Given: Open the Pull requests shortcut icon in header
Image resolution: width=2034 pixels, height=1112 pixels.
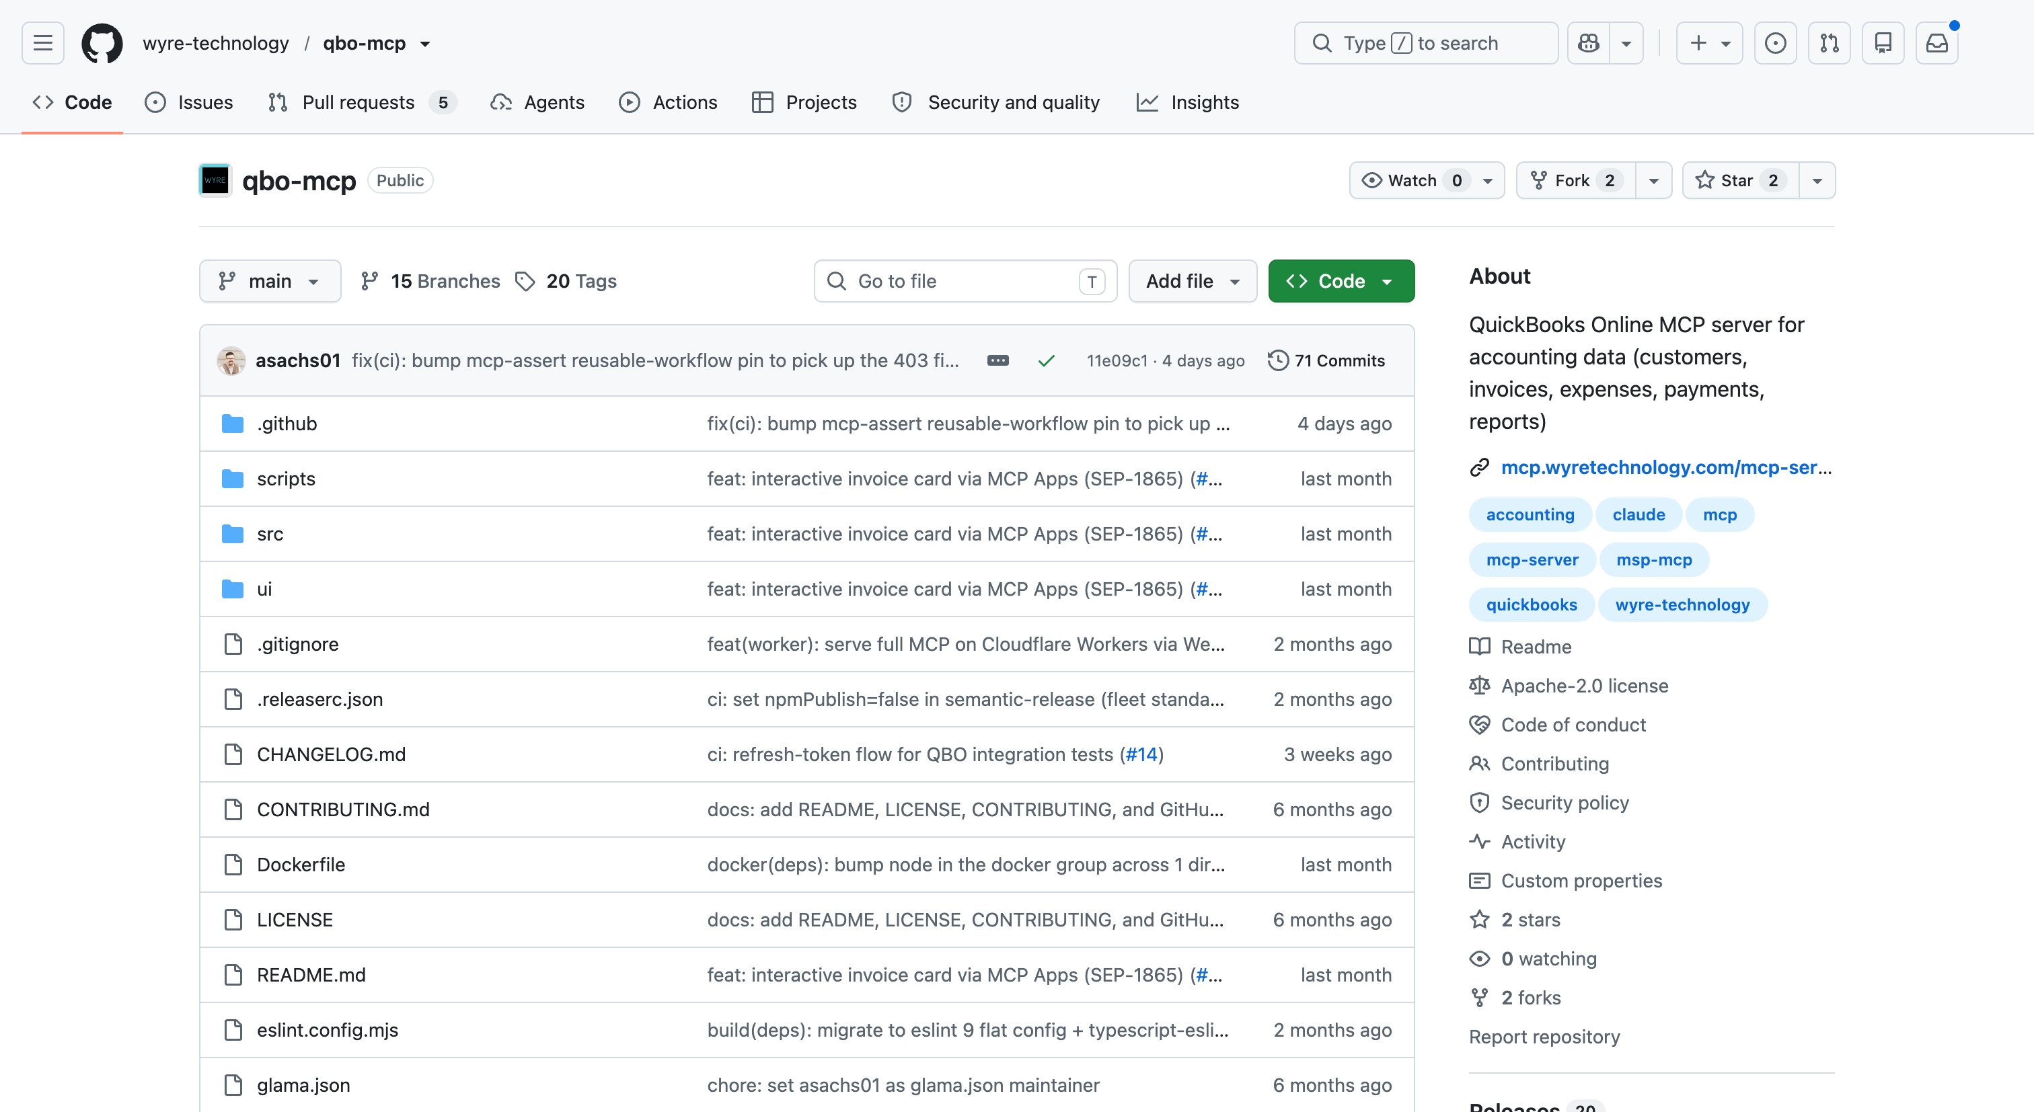Looking at the screenshot, I should tap(1829, 42).
